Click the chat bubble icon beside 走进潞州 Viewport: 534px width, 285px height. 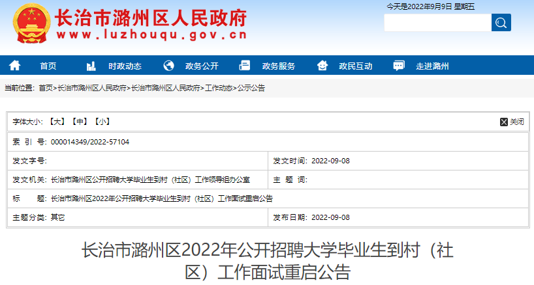[x=399, y=66]
